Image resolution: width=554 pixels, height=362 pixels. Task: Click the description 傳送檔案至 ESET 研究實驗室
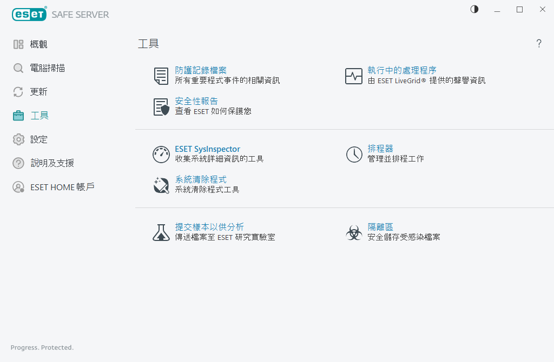pos(225,237)
